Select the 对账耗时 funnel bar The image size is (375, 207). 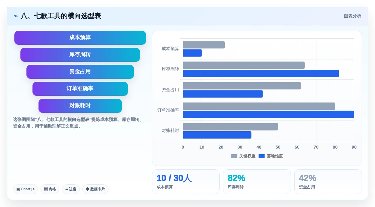pos(80,106)
